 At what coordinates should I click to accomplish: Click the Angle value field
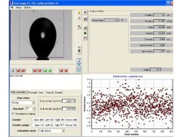pyautogui.click(x=156, y=70)
